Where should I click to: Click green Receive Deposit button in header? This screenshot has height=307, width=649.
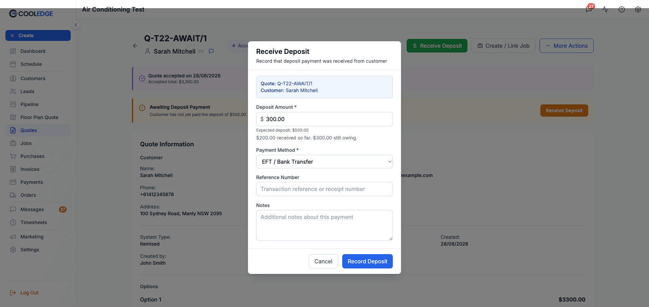click(437, 46)
